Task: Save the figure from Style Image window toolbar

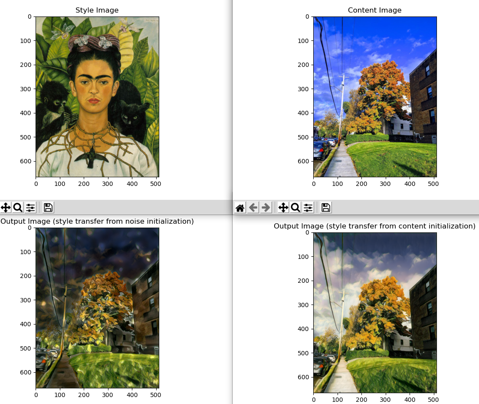Action: 48,208
